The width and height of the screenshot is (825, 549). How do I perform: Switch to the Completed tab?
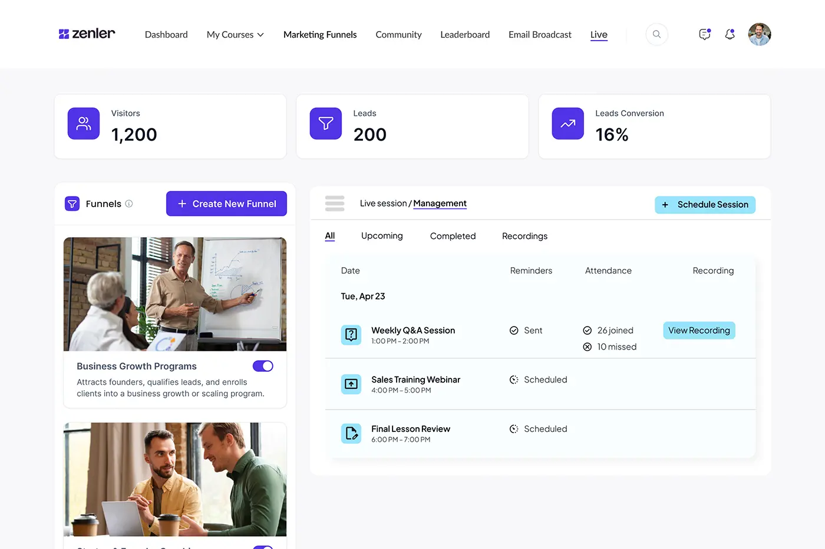[x=453, y=236]
